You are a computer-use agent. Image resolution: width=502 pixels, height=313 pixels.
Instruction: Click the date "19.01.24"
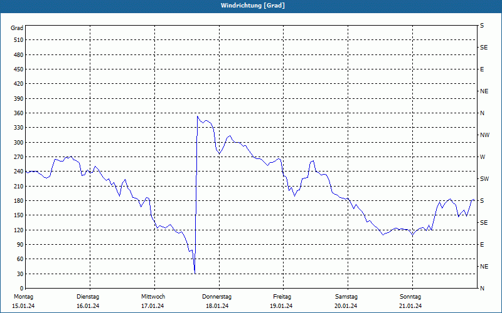point(281,306)
